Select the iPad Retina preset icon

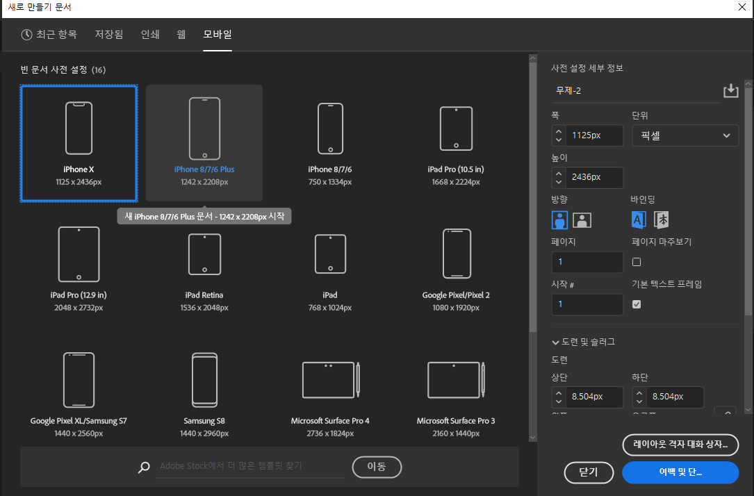(x=204, y=254)
